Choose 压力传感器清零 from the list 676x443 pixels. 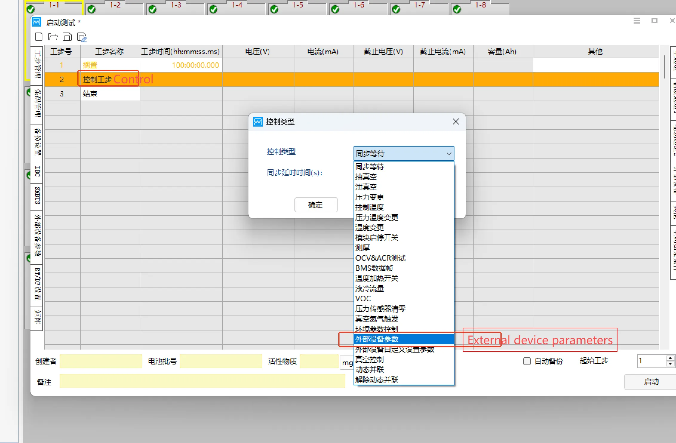[x=404, y=309]
